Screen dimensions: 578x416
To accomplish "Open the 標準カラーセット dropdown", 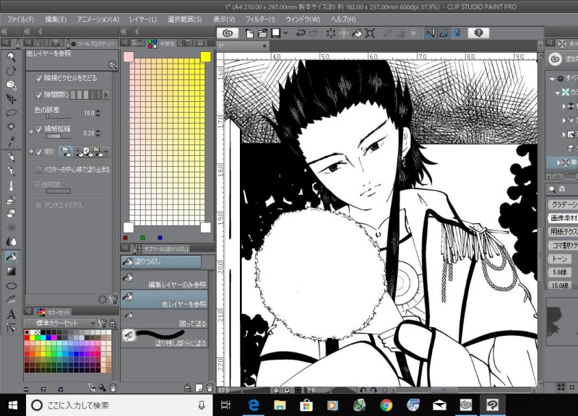I will [60, 323].
